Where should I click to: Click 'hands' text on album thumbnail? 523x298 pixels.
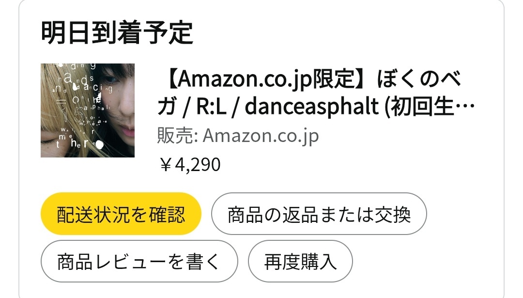click(76, 80)
